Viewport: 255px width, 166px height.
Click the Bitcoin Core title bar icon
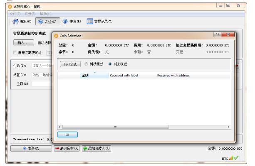pyautogui.click(x=10, y=7)
